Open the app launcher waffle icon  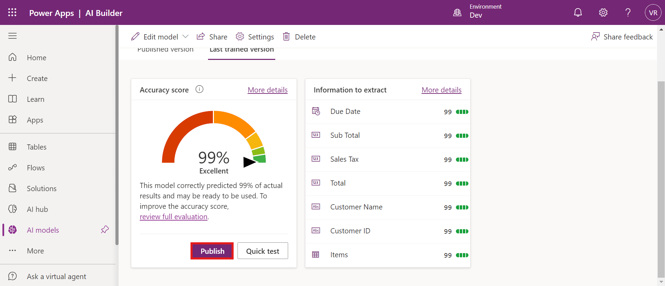click(x=12, y=13)
